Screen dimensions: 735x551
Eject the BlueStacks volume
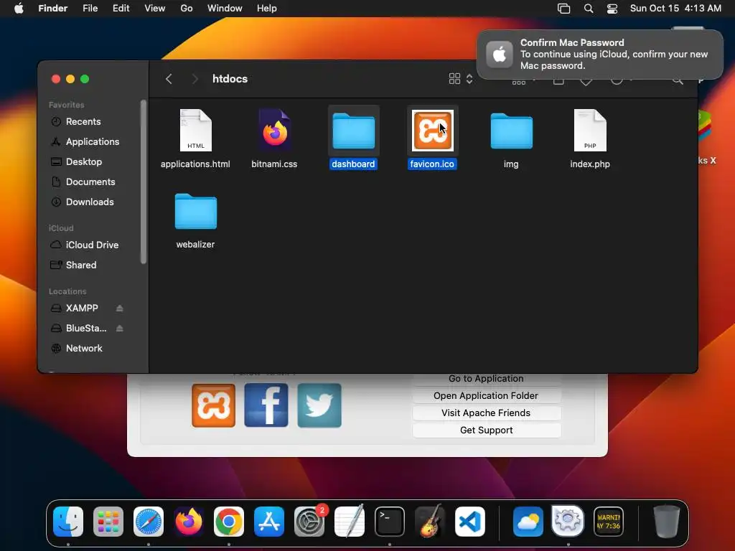[x=120, y=329]
